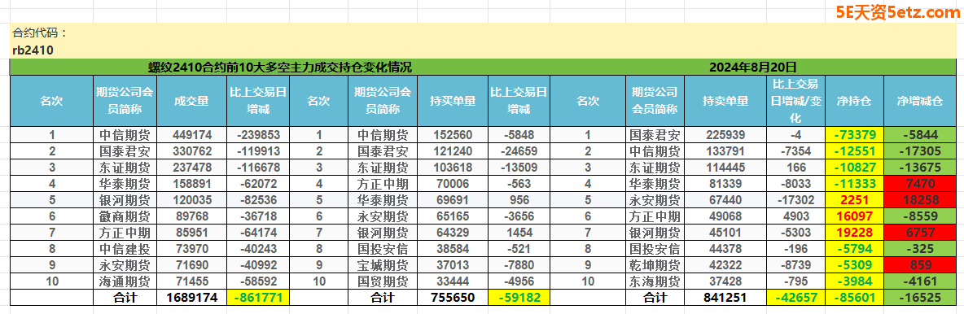Click the change value 956
This screenshot has height=314, width=964.
tap(519, 199)
